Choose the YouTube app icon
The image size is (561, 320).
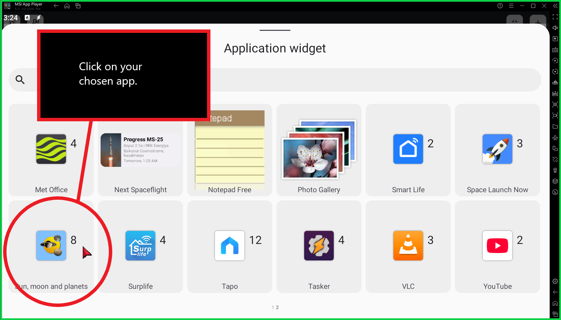coord(497,246)
